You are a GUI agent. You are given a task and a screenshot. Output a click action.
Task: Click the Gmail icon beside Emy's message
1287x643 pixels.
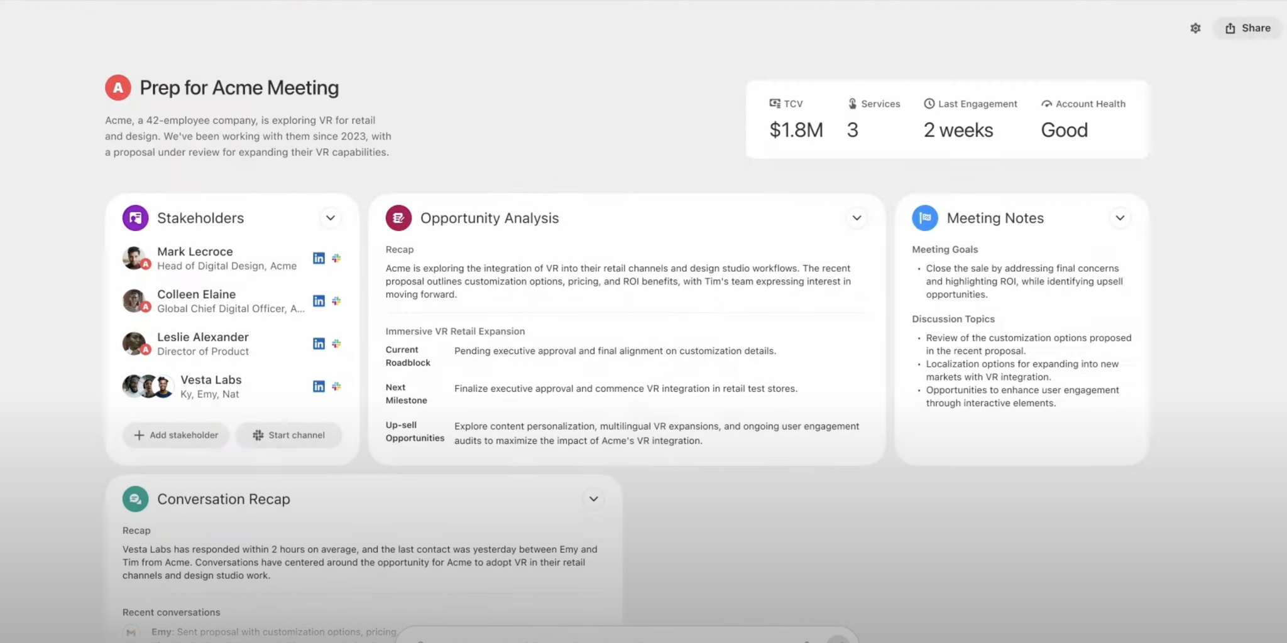point(131,632)
